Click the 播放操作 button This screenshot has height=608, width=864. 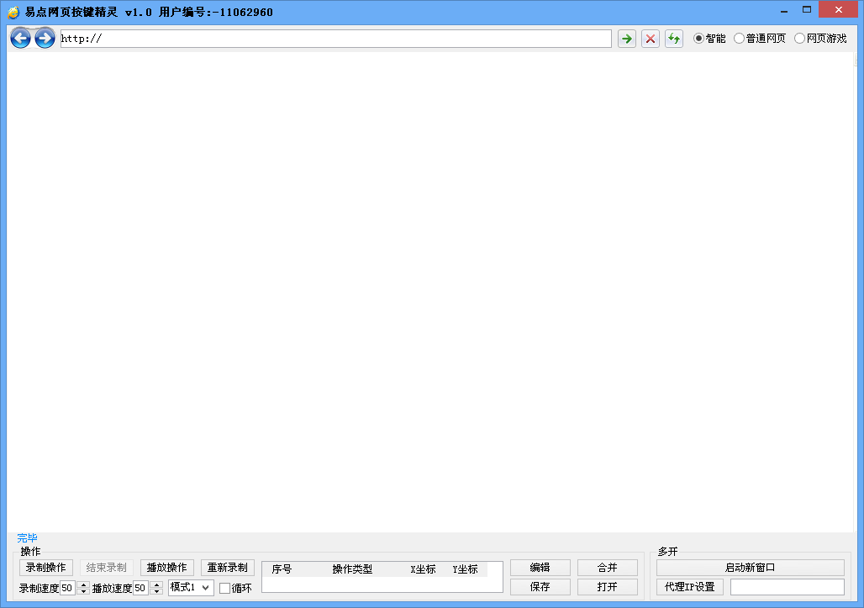click(x=167, y=567)
